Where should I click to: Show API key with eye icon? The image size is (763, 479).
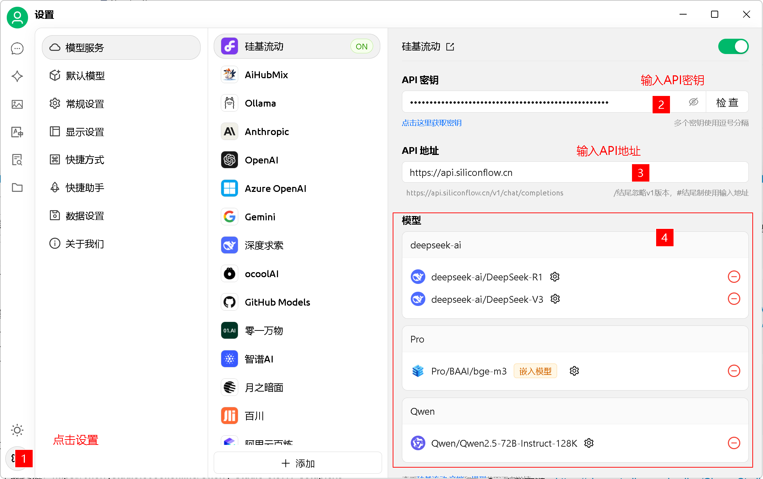click(693, 102)
